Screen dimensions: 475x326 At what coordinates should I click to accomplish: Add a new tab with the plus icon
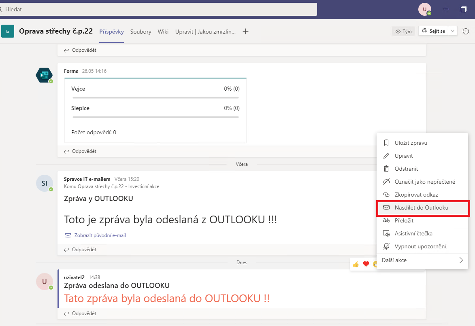pos(246,32)
